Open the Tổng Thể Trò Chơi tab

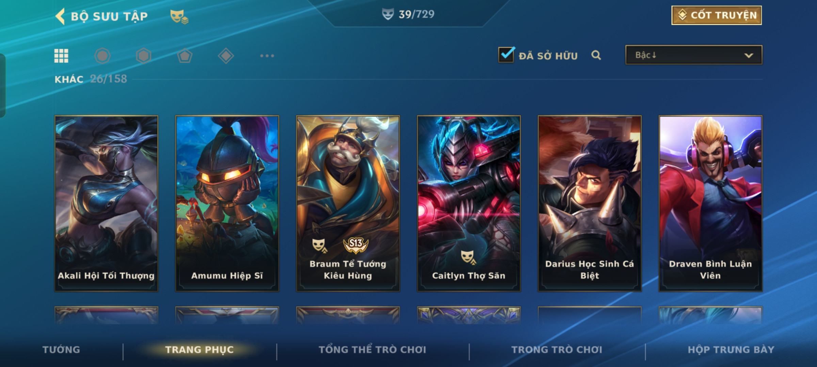(x=372, y=350)
